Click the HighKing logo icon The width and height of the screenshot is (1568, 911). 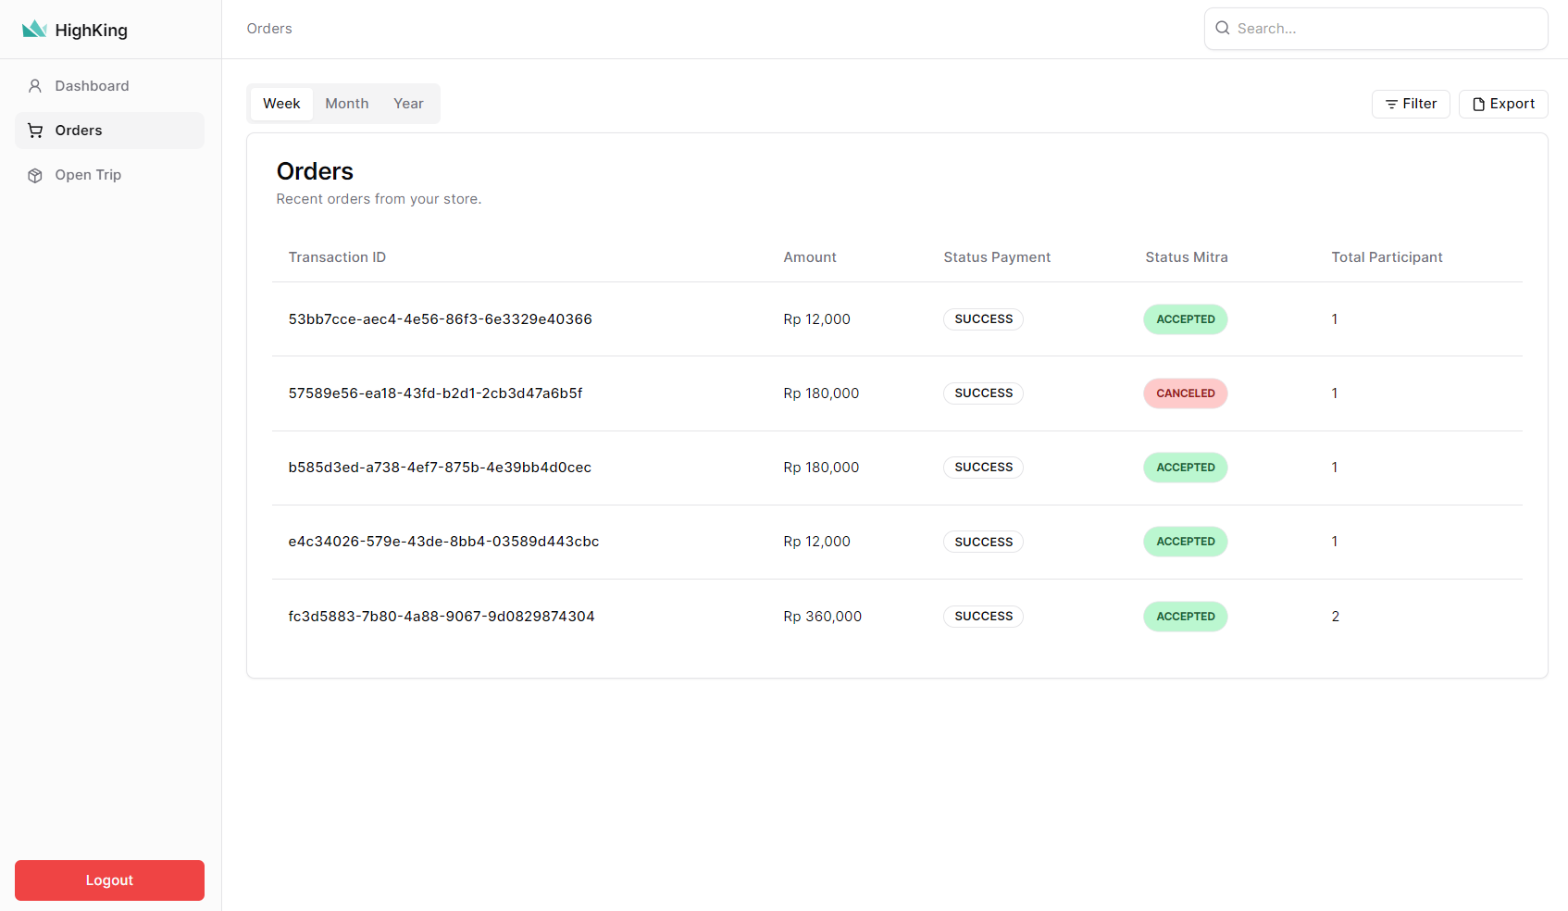tap(34, 30)
